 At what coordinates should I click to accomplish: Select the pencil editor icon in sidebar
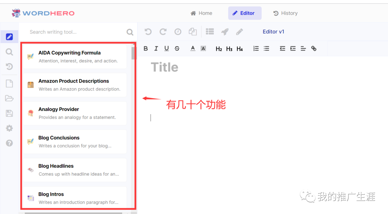click(9, 37)
